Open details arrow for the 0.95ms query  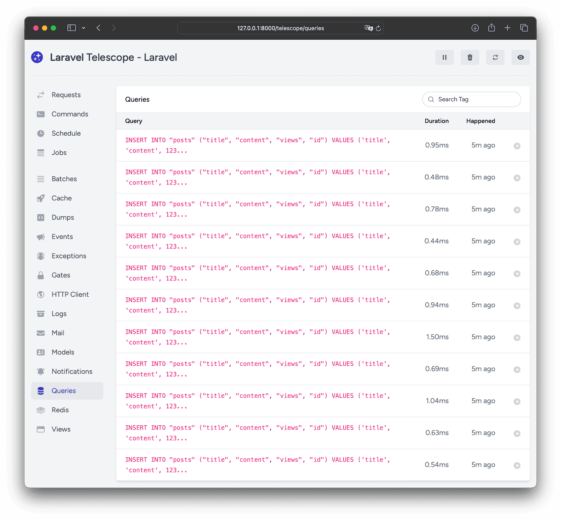(517, 146)
